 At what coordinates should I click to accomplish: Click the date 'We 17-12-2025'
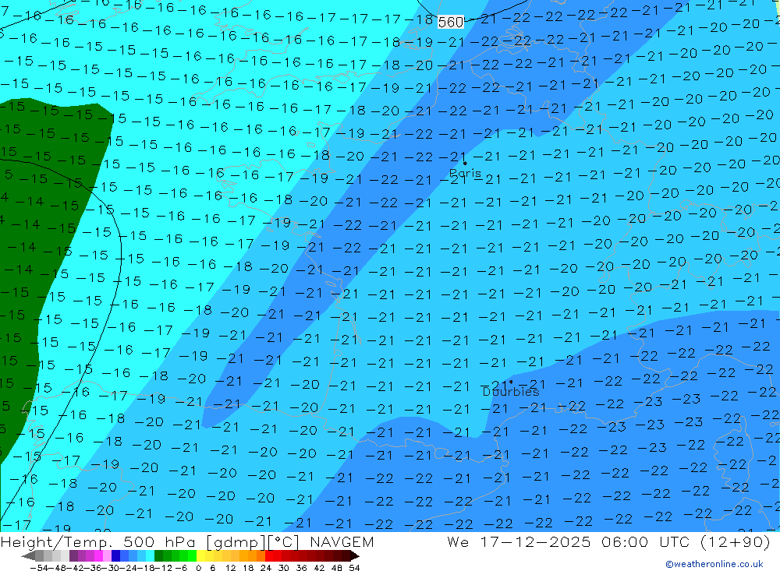click(x=519, y=541)
